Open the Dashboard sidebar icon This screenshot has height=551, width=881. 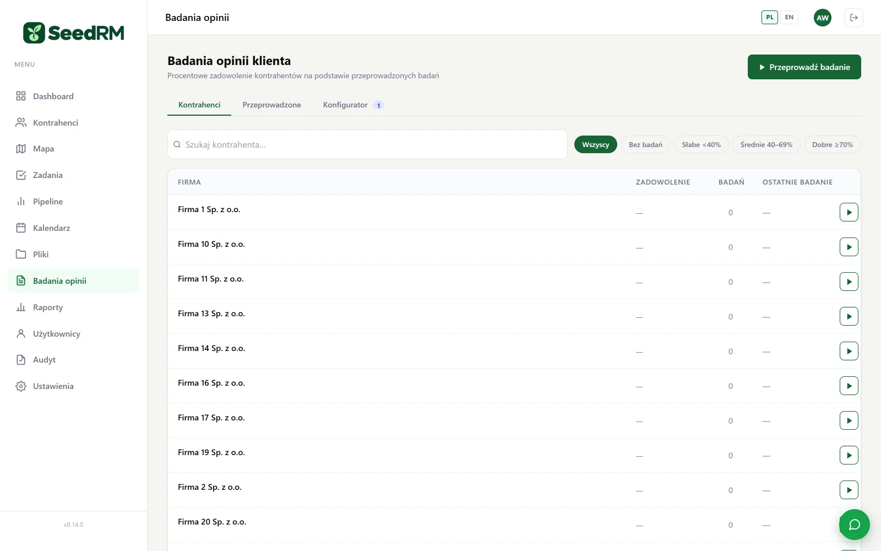click(21, 96)
